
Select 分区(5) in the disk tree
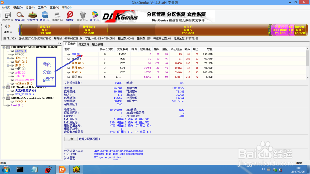[20, 69]
